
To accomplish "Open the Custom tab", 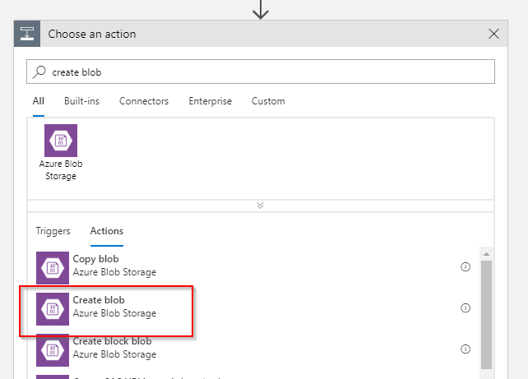I will [268, 101].
